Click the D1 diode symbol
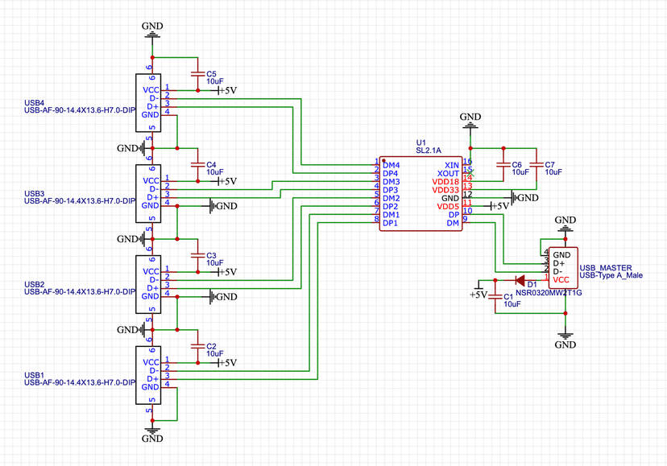The image size is (667, 466). 520,281
